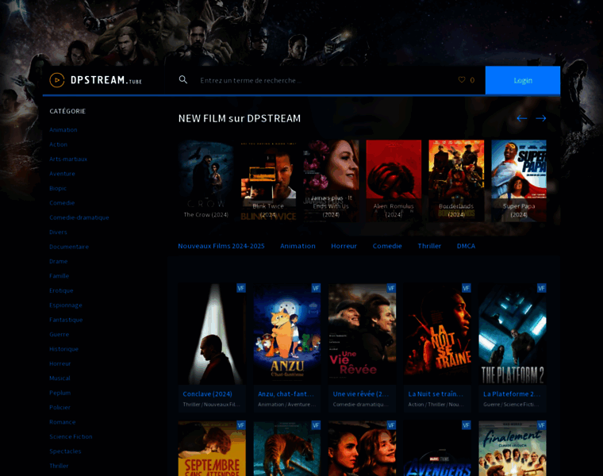Select Divers category
Viewport: 603px width, 476px height.
tap(58, 232)
